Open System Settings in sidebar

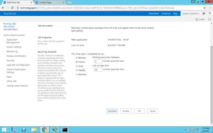tap(14, 47)
